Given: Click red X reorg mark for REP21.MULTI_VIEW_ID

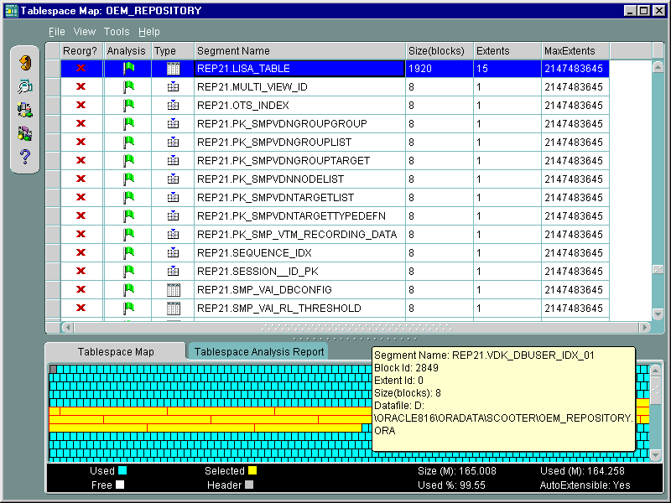Looking at the screenshot, I should [x=81, y=87].
